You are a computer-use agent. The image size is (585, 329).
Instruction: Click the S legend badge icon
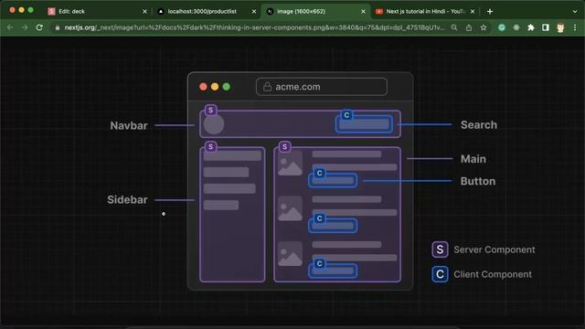pyautogui.click(x=440, y=249)
